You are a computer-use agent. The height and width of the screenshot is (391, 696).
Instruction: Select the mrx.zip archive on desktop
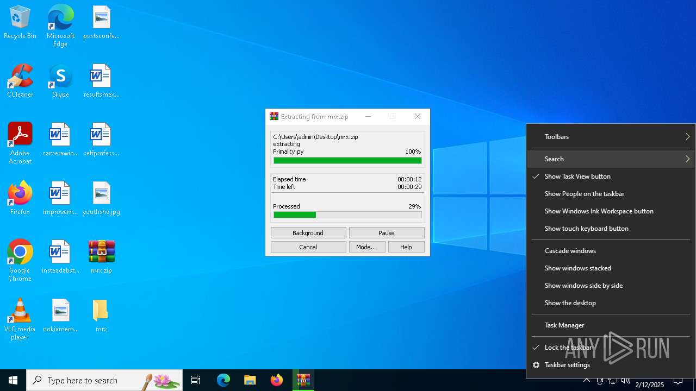[101, 257]
